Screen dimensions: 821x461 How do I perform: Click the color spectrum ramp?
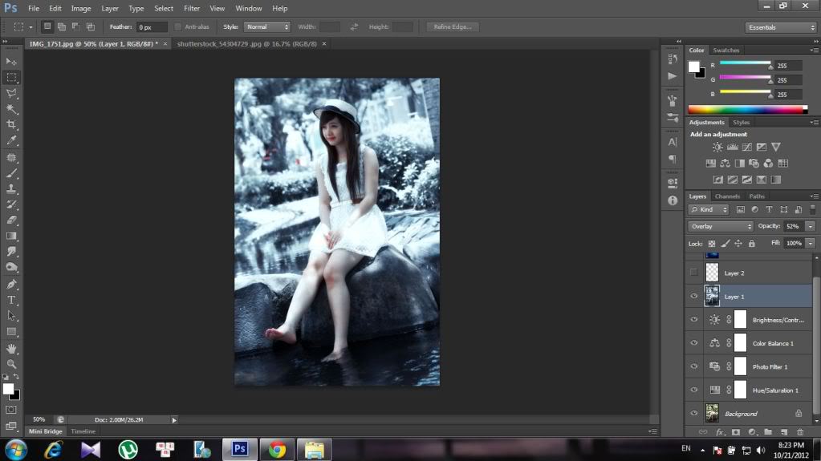click(x=747, y=109)
